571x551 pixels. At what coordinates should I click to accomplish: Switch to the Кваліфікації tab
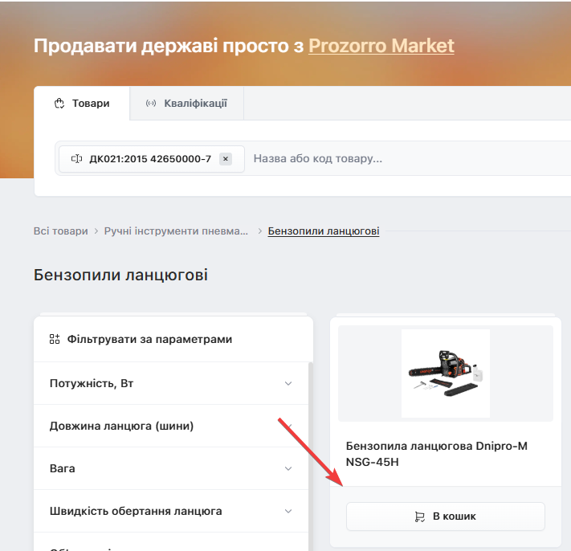tap(187, 104)
